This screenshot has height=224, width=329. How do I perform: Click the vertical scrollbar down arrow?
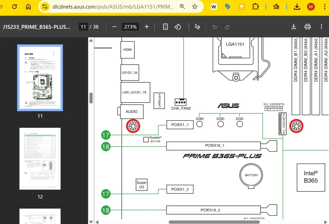[x=91, y=222]
